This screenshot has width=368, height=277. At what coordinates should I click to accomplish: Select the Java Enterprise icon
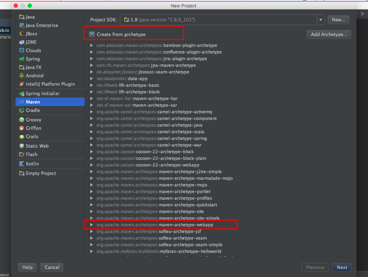pos(22,25)
